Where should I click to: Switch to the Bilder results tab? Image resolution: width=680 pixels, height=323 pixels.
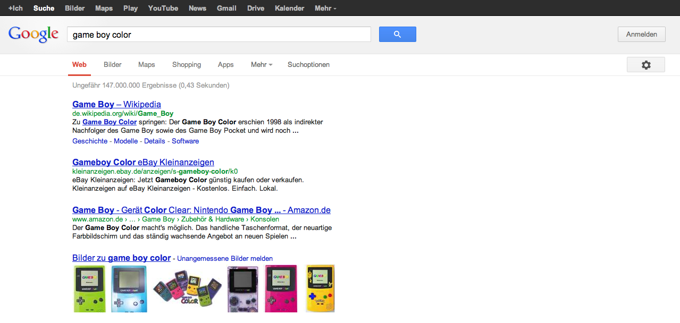pos(113,65)
